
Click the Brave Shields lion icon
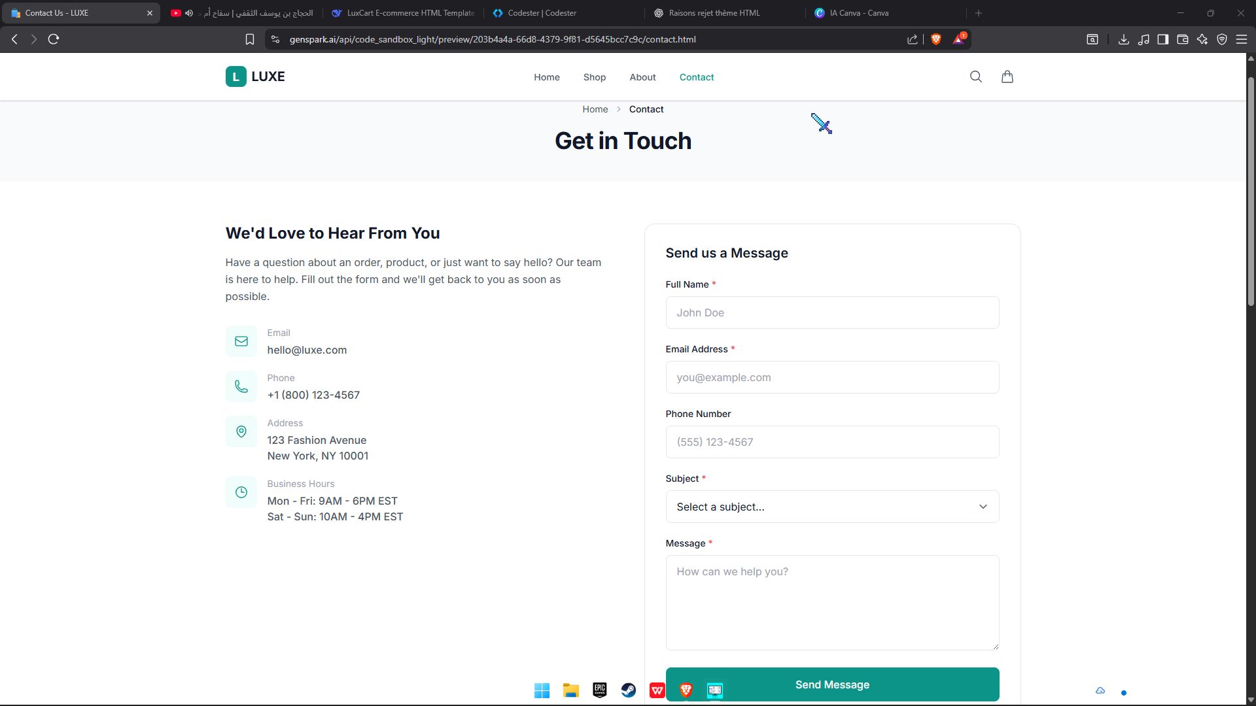tap(935, 39)
